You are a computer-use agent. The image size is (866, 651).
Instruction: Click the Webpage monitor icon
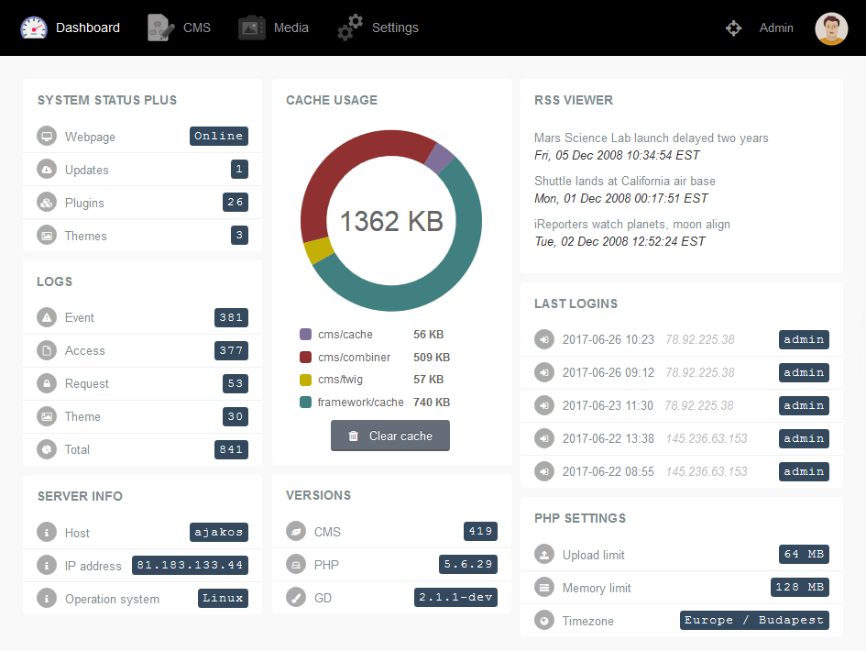click(x=47, y=136)
